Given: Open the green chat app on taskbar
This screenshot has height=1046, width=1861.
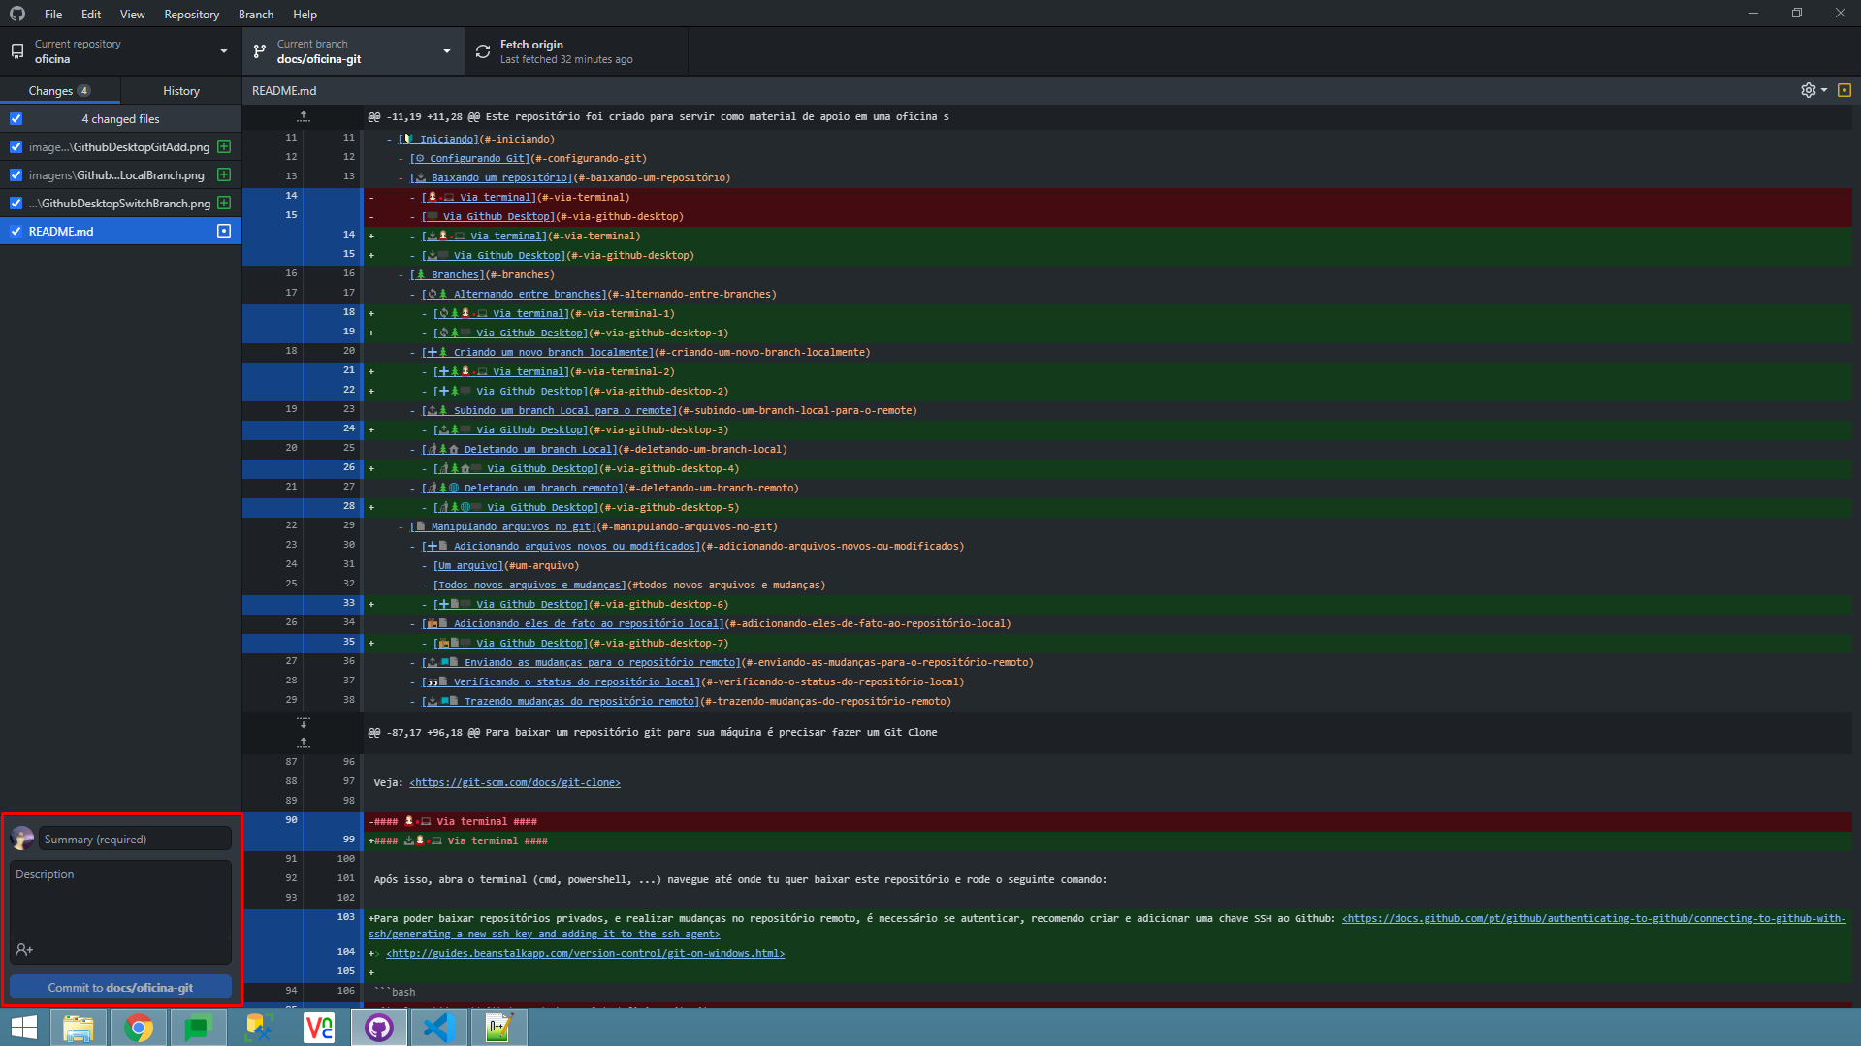Looking at the screenshot, I should 199,1027.
